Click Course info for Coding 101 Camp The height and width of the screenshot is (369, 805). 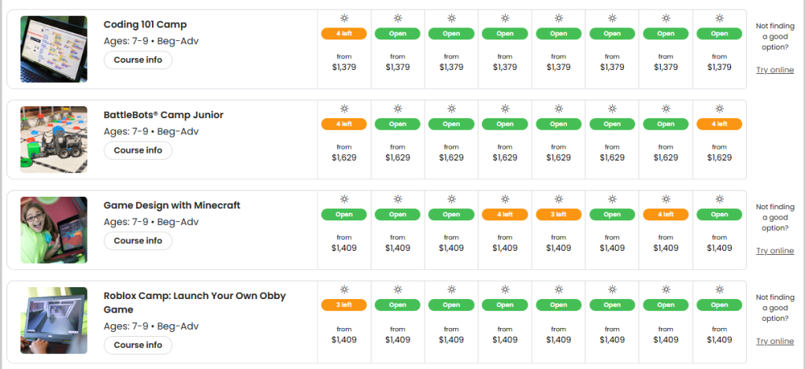[138, 60]
